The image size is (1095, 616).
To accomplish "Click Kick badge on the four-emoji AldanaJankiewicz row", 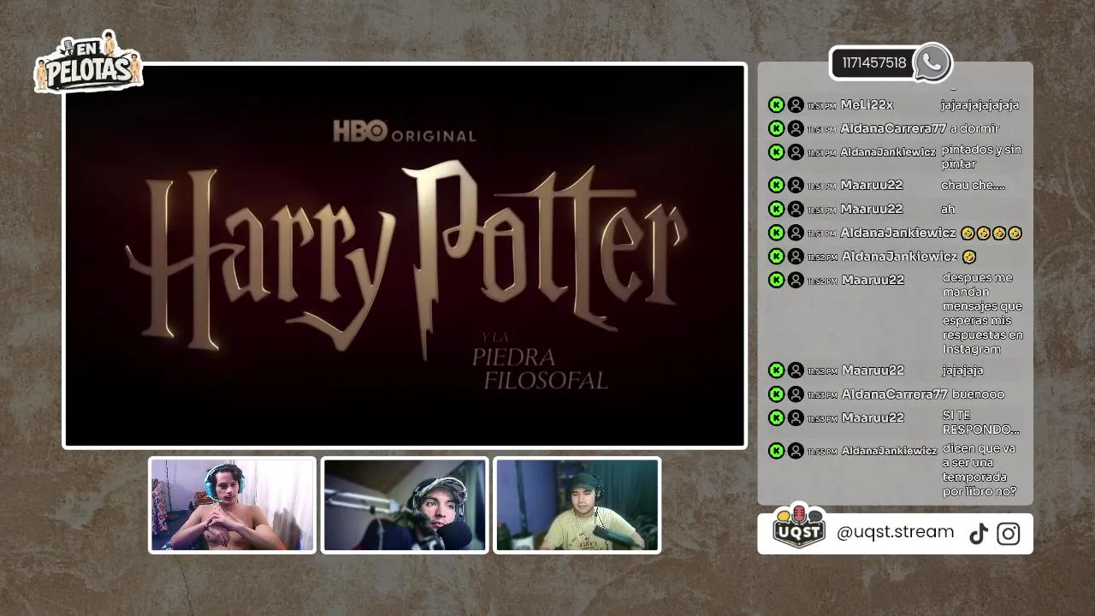I will click(776, 233).
